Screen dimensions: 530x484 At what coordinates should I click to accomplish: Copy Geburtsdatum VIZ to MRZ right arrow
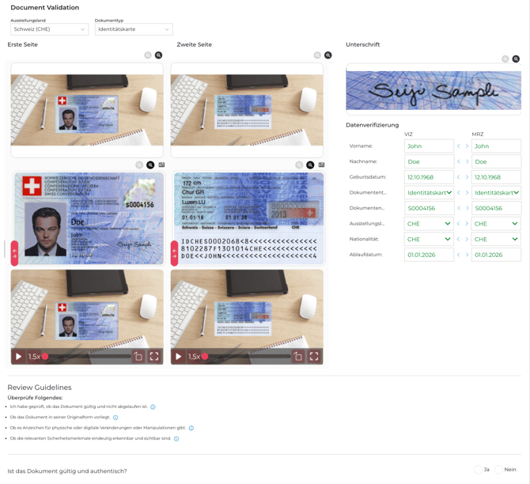tap(467, 177)
